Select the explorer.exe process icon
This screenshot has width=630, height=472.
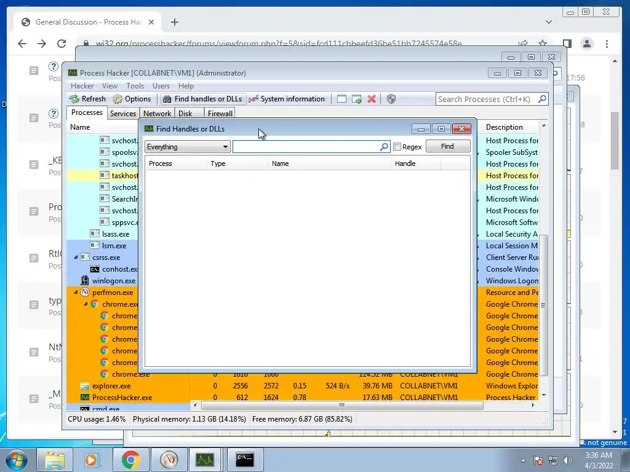[x=84, y=386]
